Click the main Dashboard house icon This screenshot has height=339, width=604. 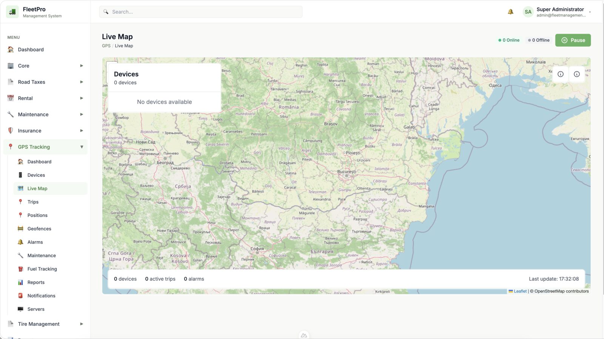[11, 49]
